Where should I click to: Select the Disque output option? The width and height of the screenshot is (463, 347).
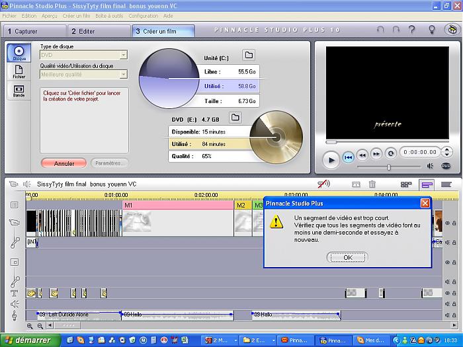[x=19, y=53]
